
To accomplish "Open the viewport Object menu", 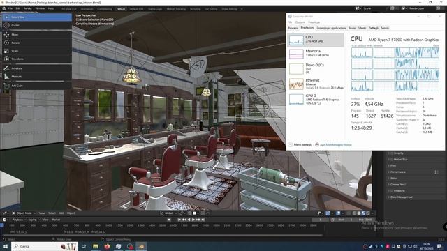I will 71,213.
